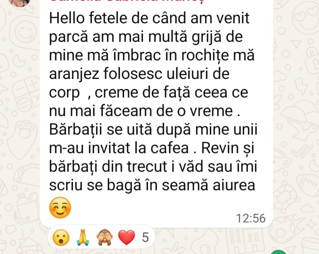
Task: Tap the smiling blushing emoji in message
Action: tap(60, 208)
